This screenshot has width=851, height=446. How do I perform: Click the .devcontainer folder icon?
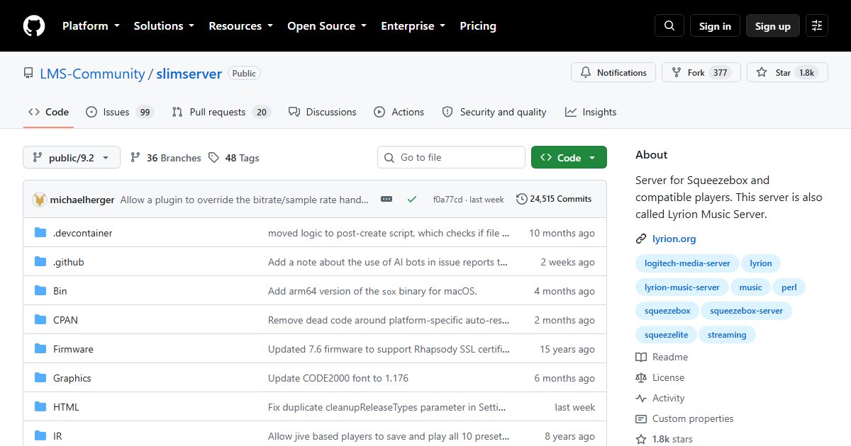pyautogui.click(x=40, y=233)
